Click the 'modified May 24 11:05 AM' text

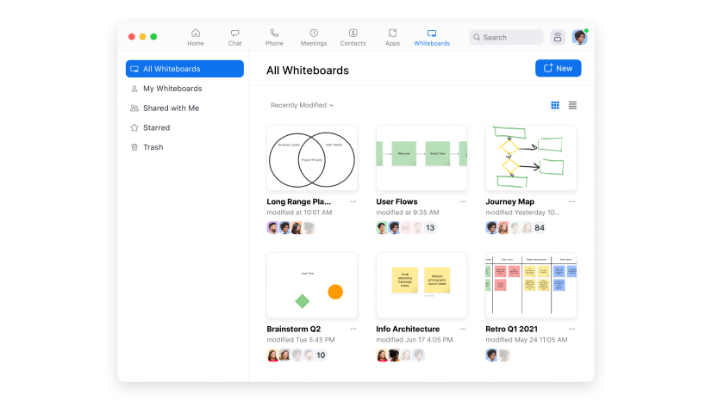click(527, 340)
